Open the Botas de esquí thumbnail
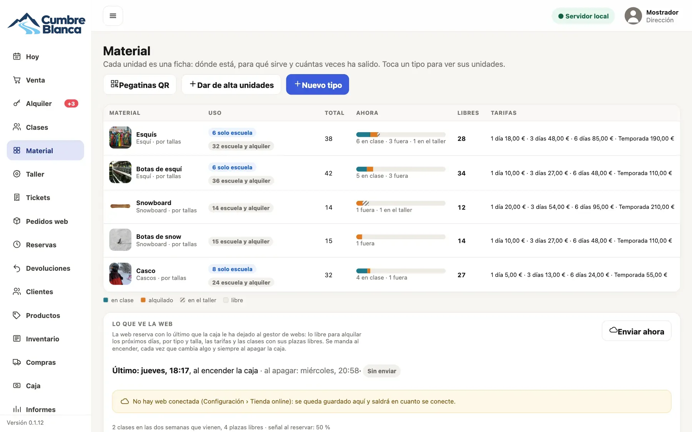Viewport: 692px width, 432px height. [120, 172]
